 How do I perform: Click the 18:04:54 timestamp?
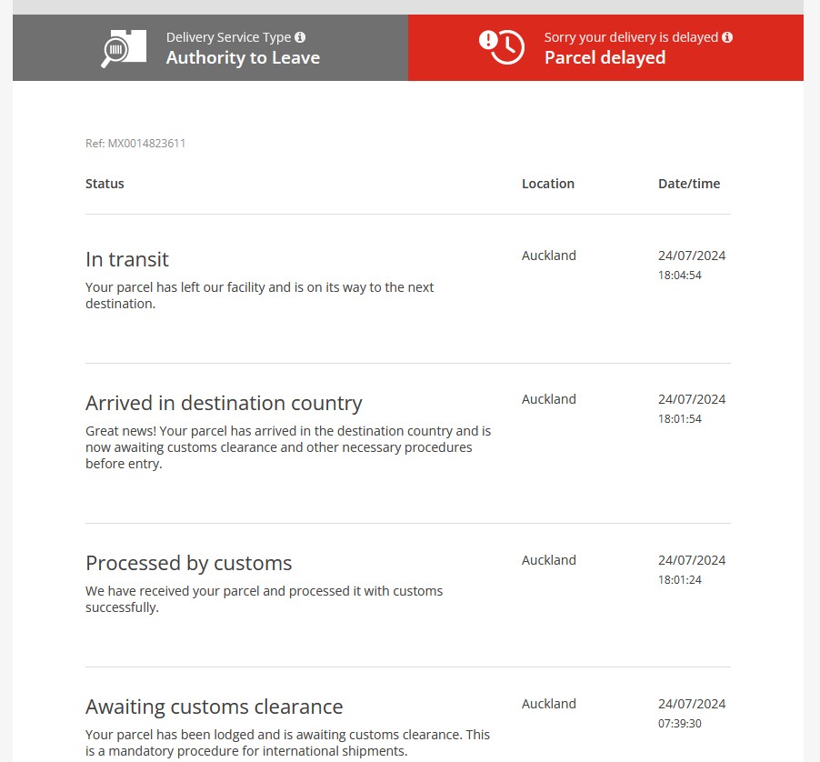(x=679, y=276)
